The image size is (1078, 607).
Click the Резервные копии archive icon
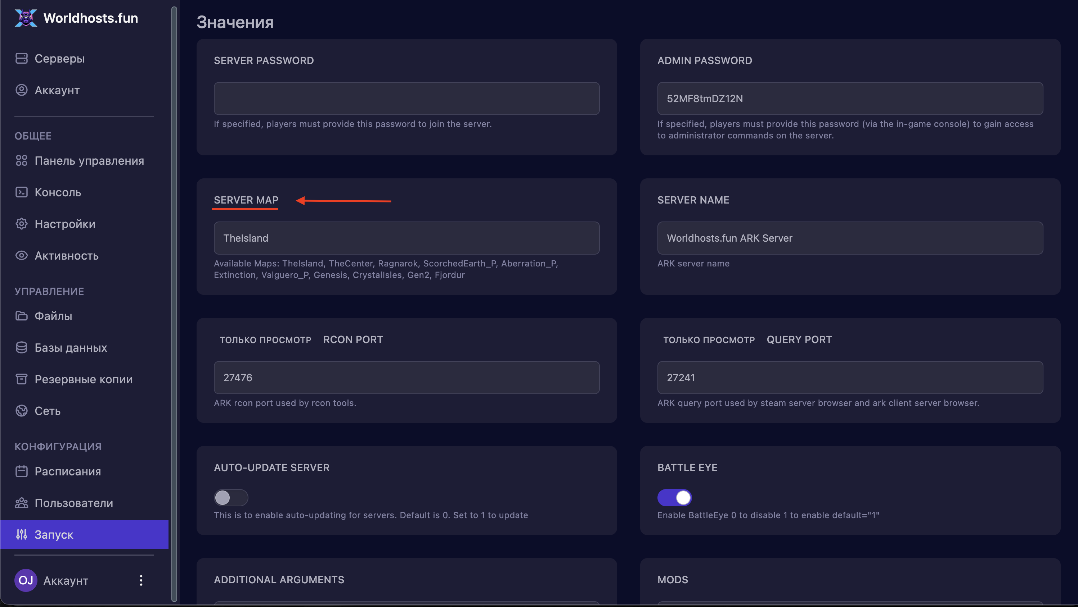tap(21, 379)
